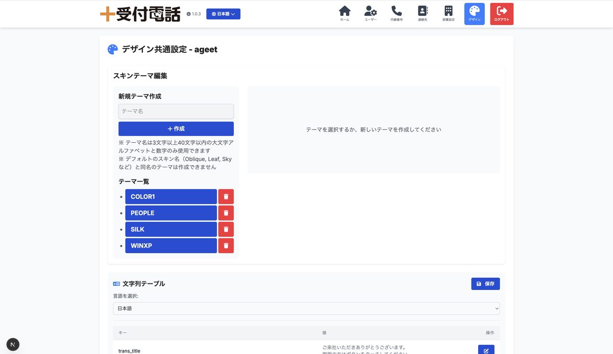Click the Next.js N badge icon

click(13, 344)
